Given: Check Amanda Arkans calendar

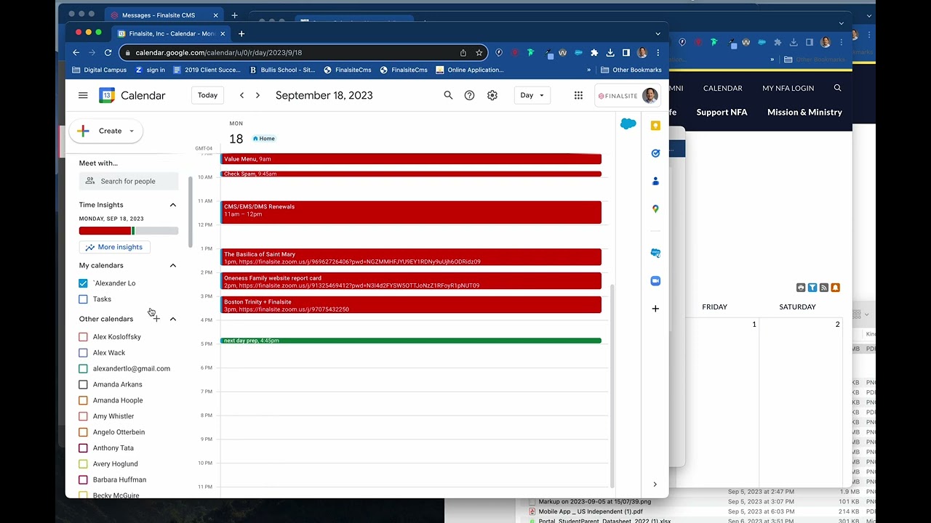Looking at the screenshot, I should click(x=83, y=384).
